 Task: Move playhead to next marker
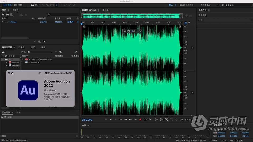pyautogui.click(x=135, y=119)
